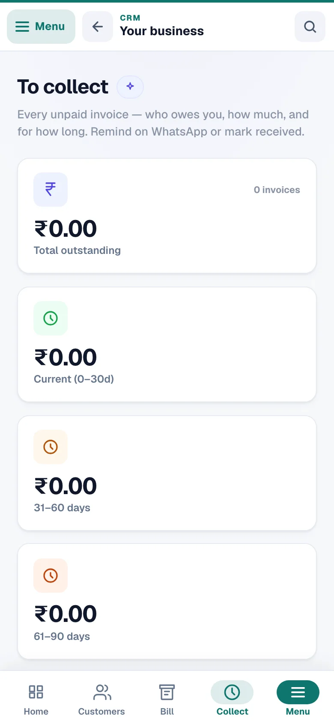Screen dimensions: 334x724
Task: Open search with the magnifier icon
Action: click(310, 27)
